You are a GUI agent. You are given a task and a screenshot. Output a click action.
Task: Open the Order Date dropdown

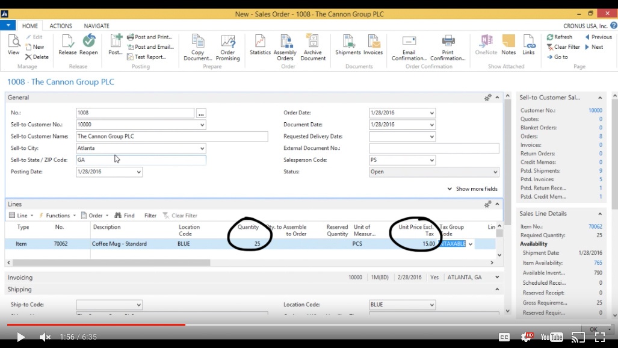click(x=431, y=113)
